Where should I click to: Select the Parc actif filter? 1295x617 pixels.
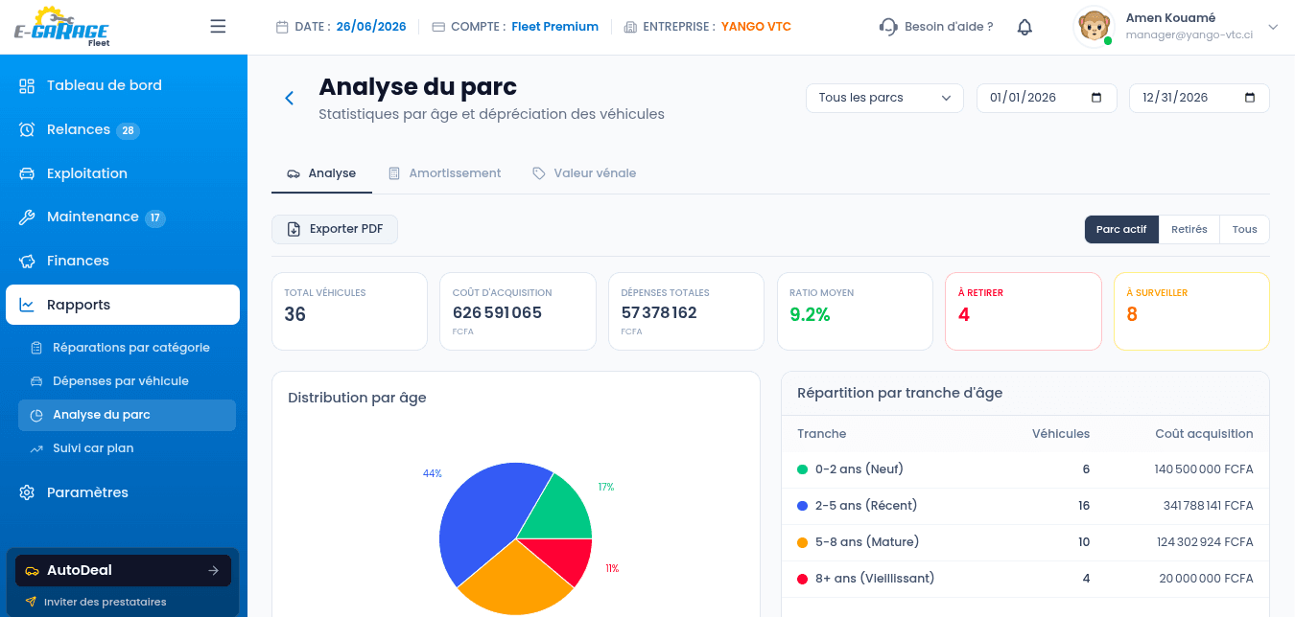1121,229
